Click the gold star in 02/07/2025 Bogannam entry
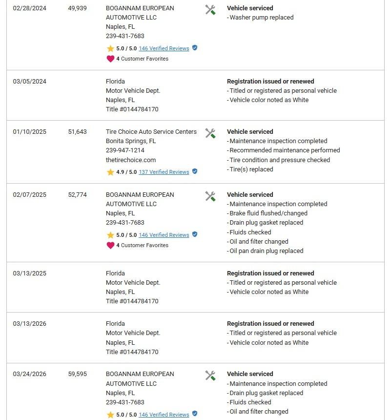Image resolution: width=391 pixels, height=420 pixels. pyautogui.click(x=110, y=235)
